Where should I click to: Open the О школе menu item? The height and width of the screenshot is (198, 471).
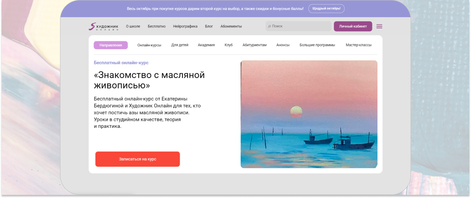(x=133, y=27)
